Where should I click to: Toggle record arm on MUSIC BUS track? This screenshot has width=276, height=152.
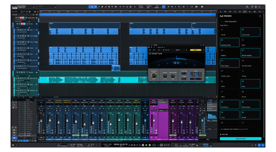click(x=21, y=18)
